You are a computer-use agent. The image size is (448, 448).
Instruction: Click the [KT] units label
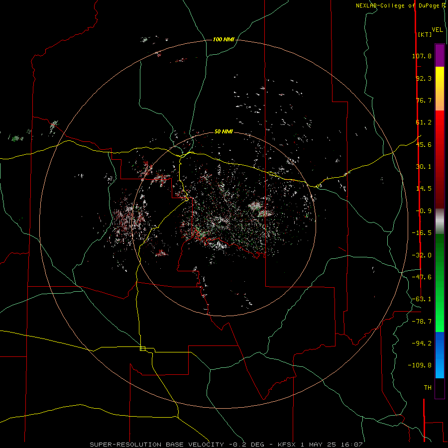(425, 34)
